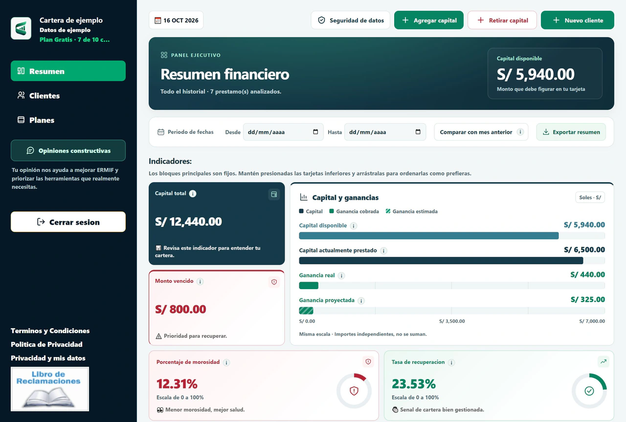This screenshot has height=422, width=626.
Task: Click the calendar icon beside Periodo de fechas
Action: pos(160,132)
